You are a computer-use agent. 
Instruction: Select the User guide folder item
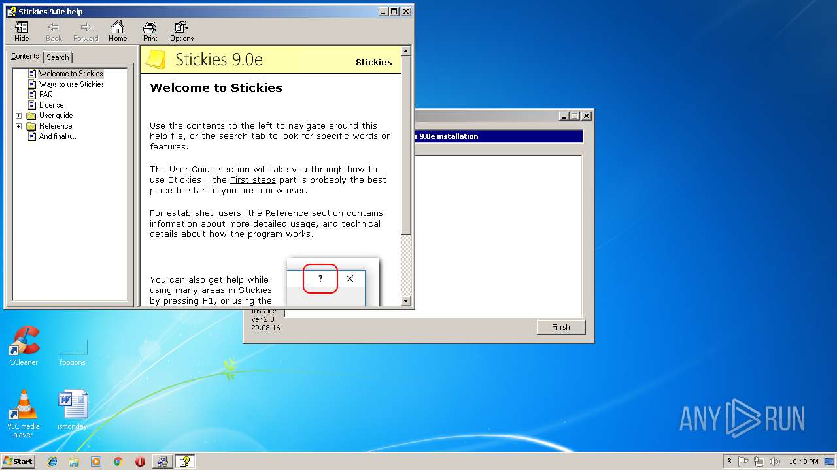pos(56,116)
